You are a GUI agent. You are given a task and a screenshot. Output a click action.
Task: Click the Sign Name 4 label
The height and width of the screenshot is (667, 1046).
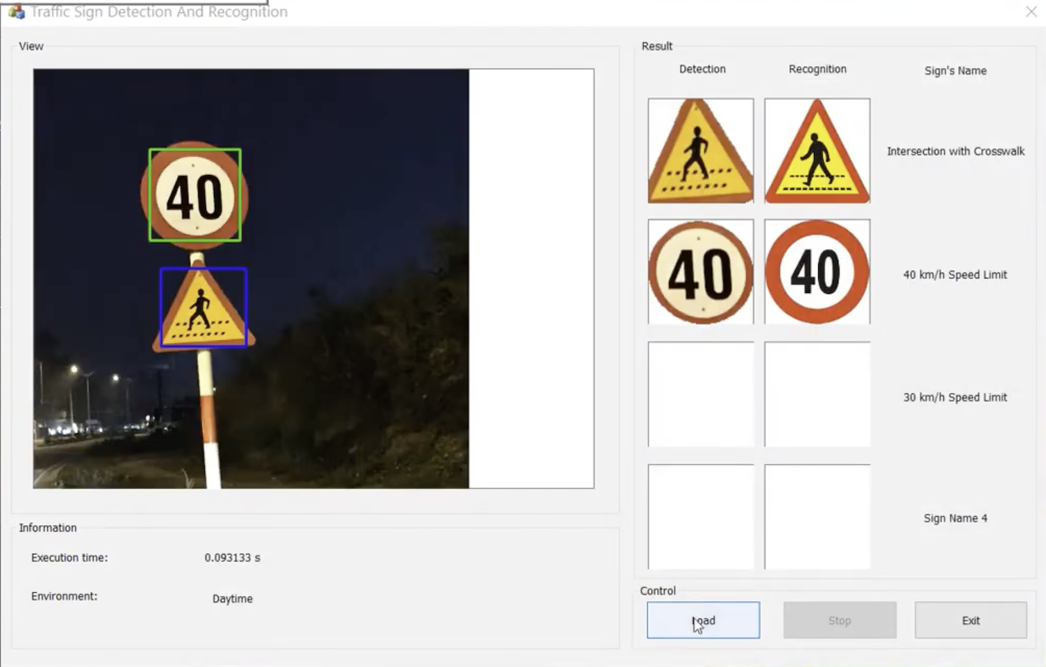coord(955,518)
